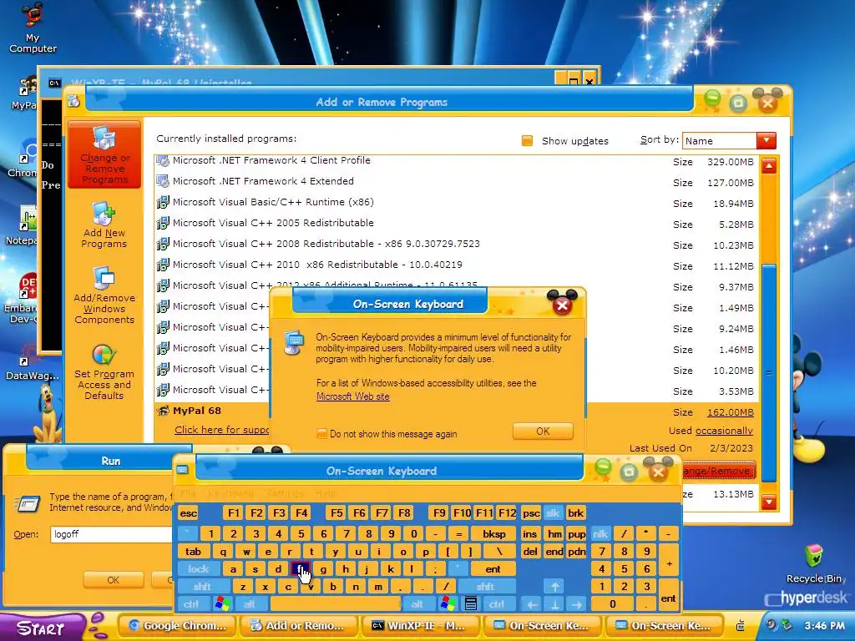855x641 pixels.
Task: Click the taskbar clock showing 3:46 PM
Action: click(824, 626)
